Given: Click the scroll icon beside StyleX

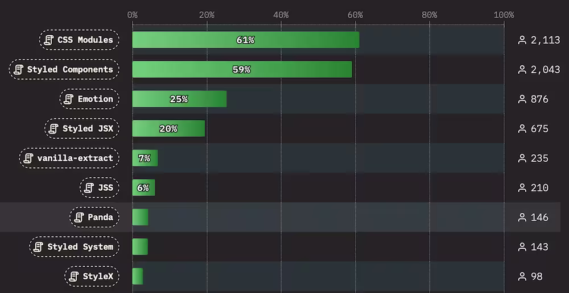Looking at the screenshot, I should pyautogui.click(x=74, y=277).
